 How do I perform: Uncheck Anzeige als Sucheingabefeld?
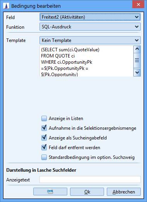(x=44, y=138)
